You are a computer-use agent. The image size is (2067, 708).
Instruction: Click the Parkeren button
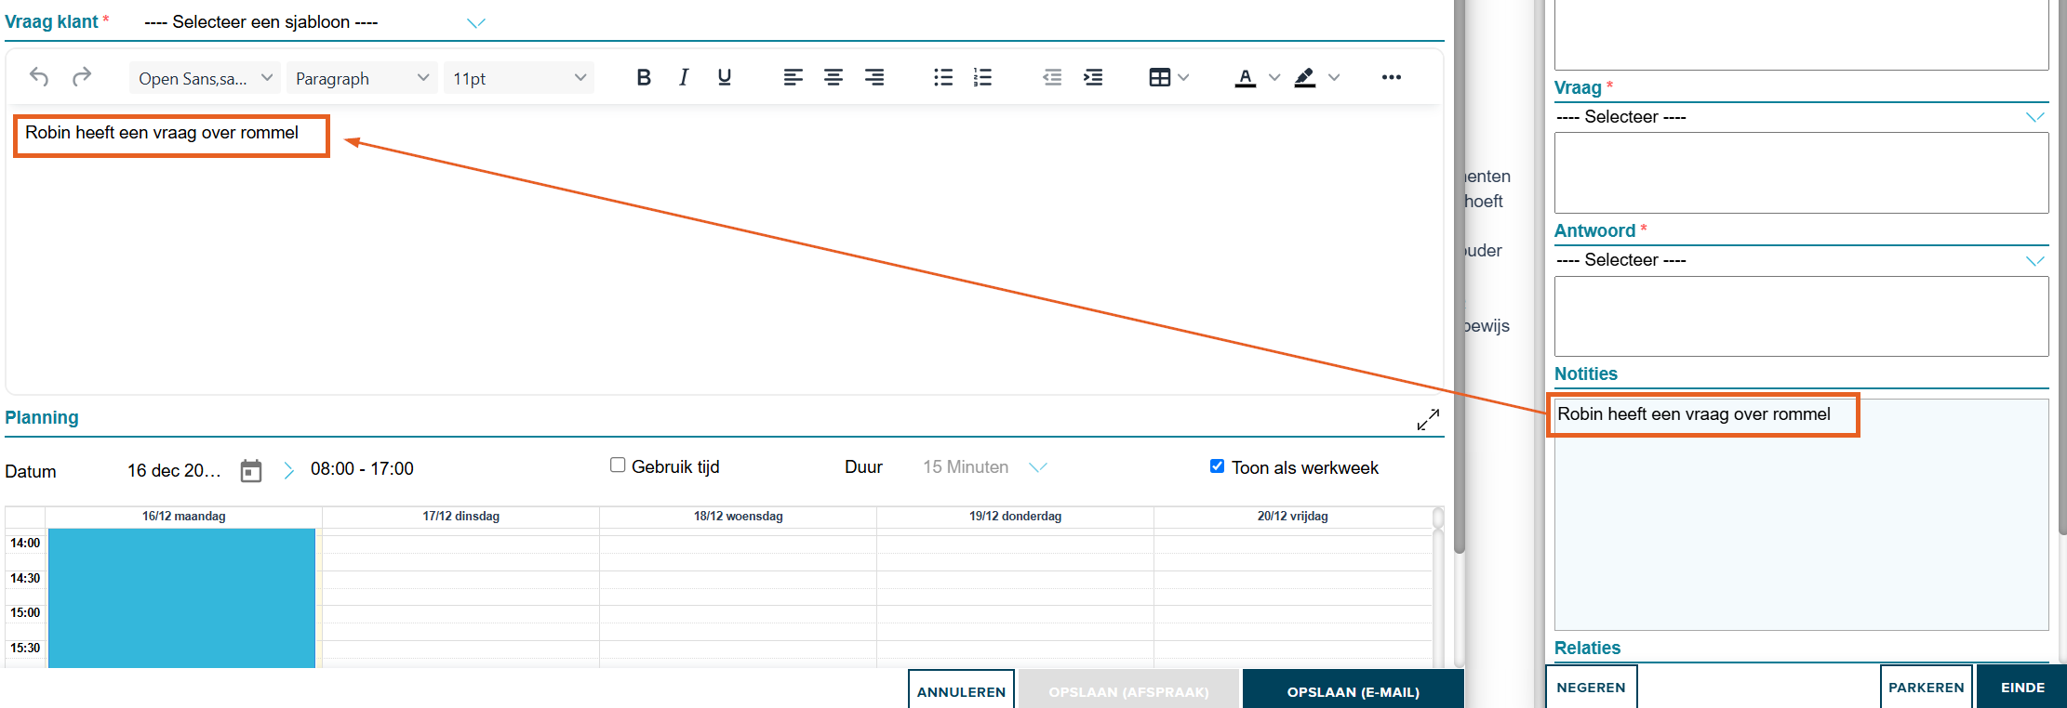1926,687
